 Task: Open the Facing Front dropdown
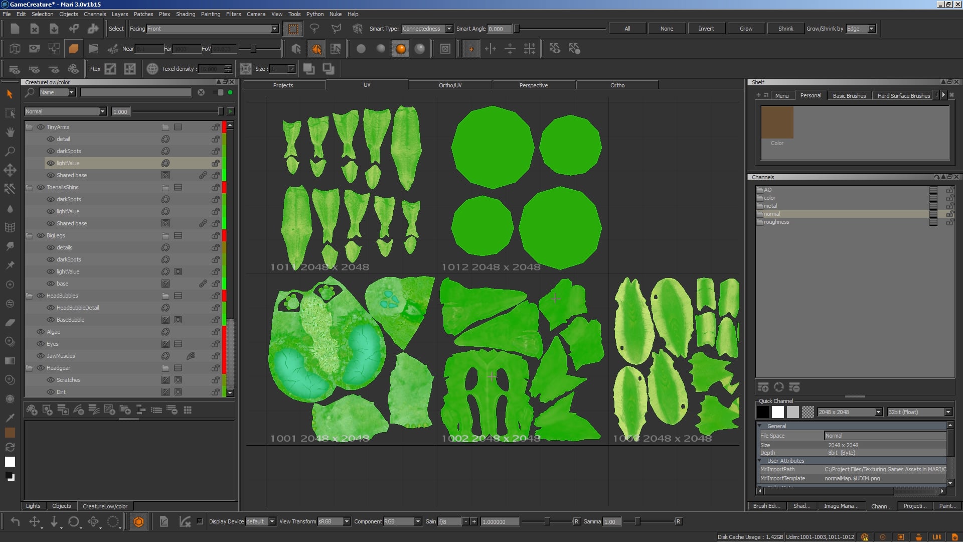(274, 29)
